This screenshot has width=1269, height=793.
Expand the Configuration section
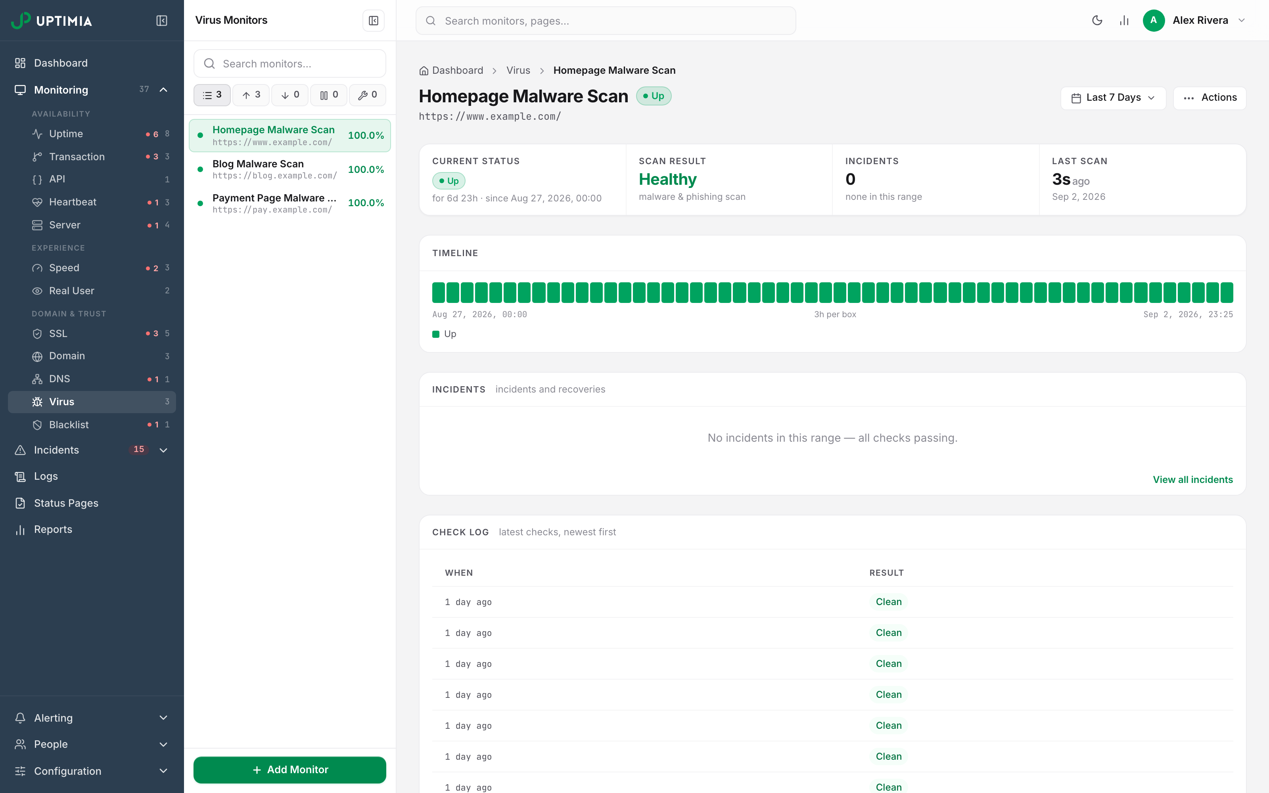pos(164,771)
